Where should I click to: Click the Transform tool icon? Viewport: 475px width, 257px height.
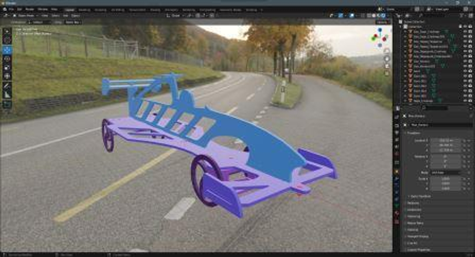coord(7,76)
